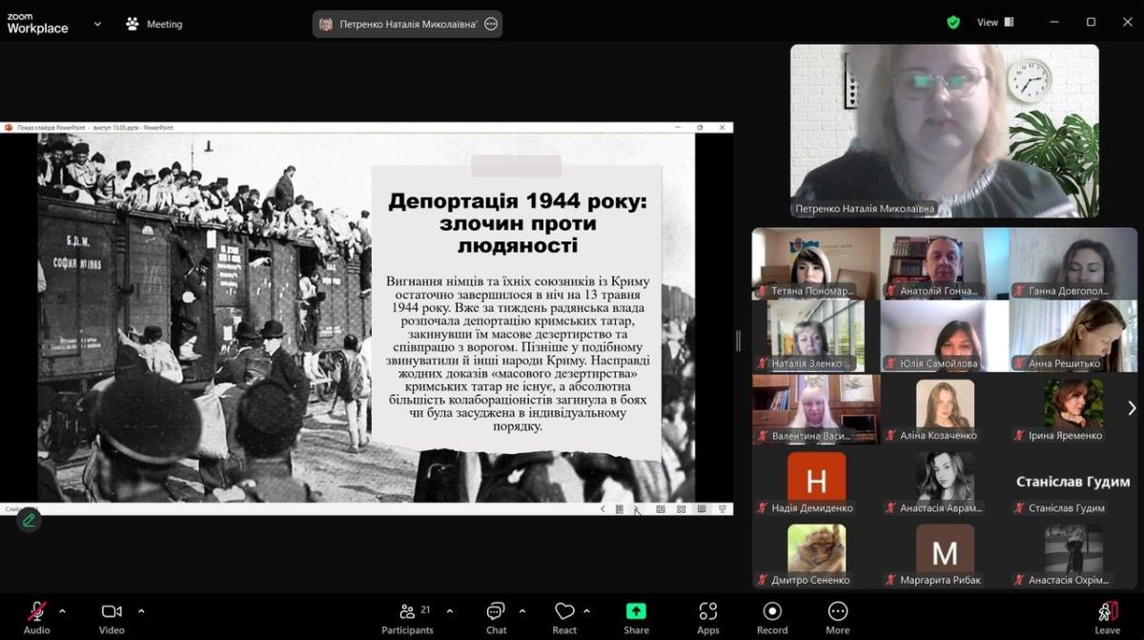Show next page of participant gallery
Viewport: 1144px width, 640px height.
tap(1132, 408)
